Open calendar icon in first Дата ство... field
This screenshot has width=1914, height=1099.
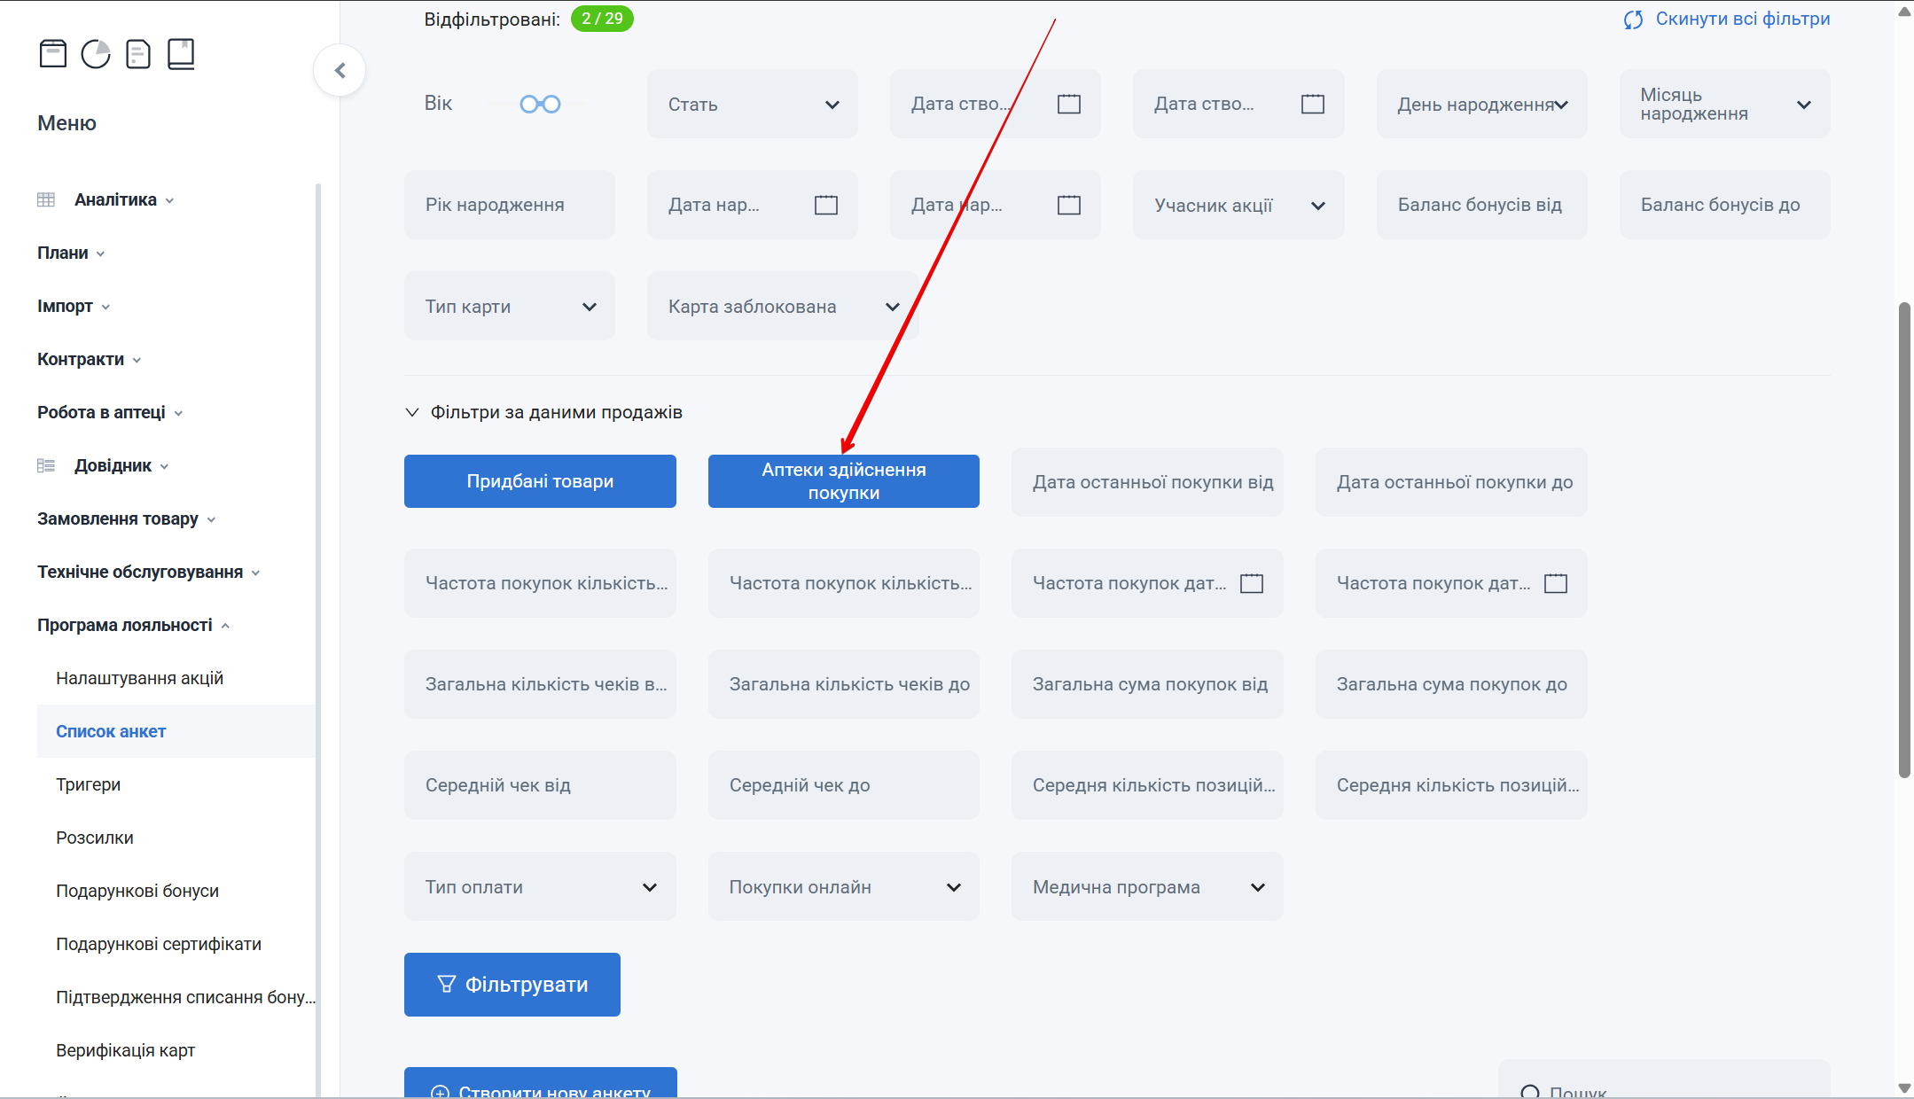click(x=1069, y=104)
